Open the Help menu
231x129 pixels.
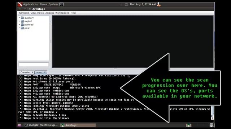[x=73, y=13]
